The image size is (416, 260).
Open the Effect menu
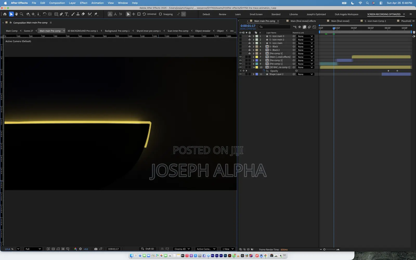tap(83, 3)
